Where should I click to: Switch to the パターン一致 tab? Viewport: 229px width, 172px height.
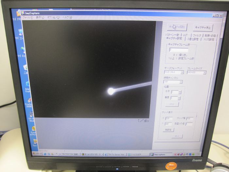(172, 35)
